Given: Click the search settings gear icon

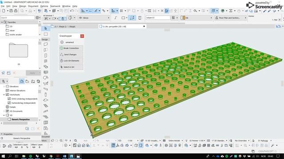Looking at the screenshot, I should click(x=37, y=18).
